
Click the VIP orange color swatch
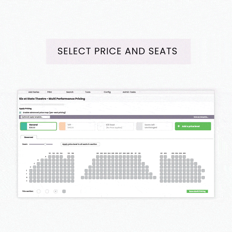point(62,126)
